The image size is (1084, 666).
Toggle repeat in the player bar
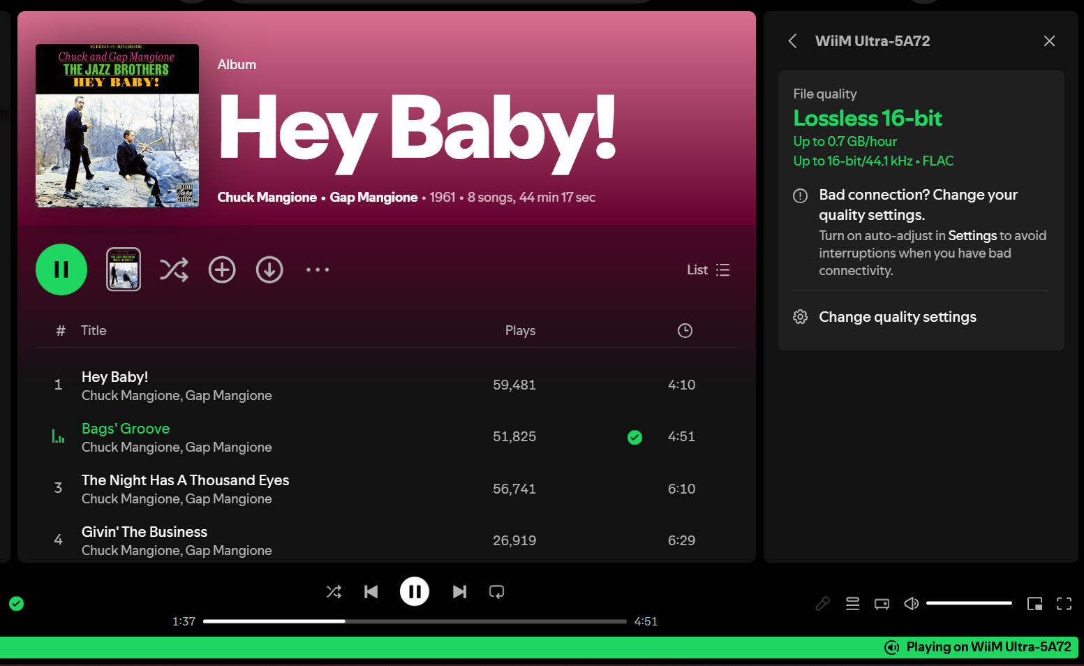coord(497,592)
